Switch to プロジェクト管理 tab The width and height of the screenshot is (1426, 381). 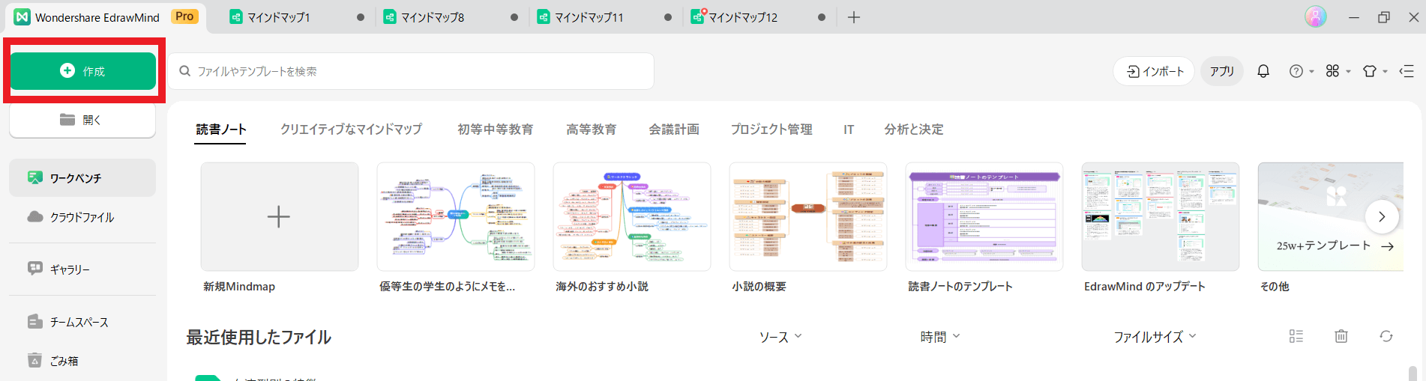[x=771, y=129]
